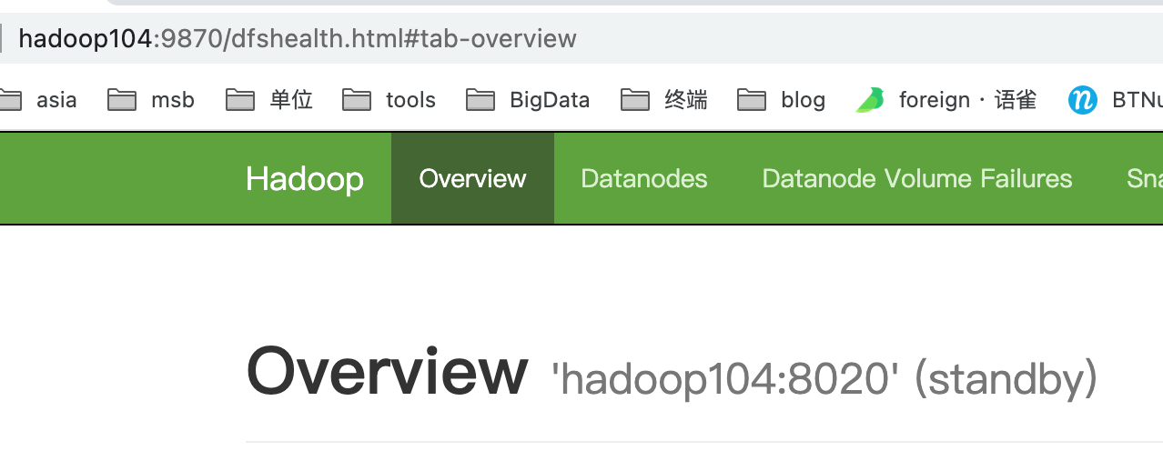Click the green 语雀 bird icon
This screenshot has height=471, width=1163.
point(871,99)
